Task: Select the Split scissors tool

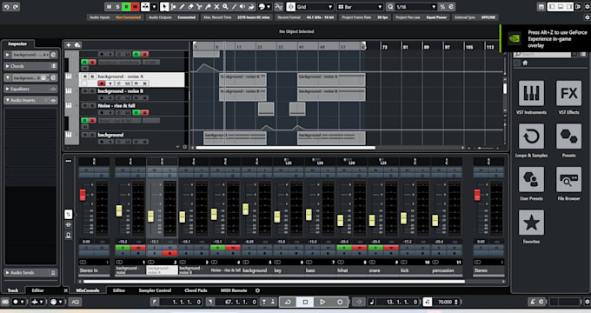Action: pyautogui.click(x=199, y=7)
